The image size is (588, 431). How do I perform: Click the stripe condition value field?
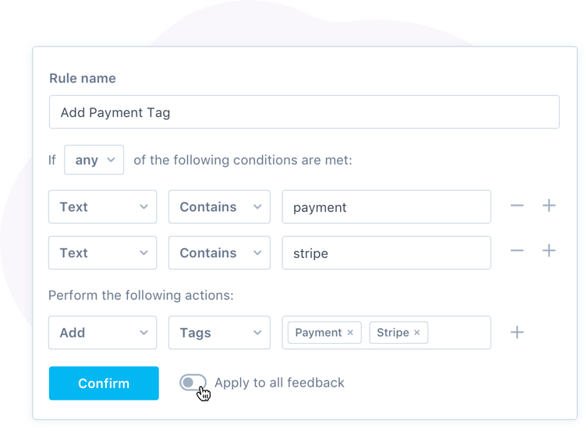[386, 253]
